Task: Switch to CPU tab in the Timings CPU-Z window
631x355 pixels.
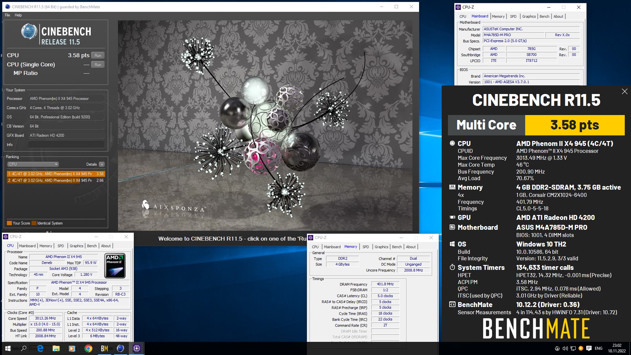Action: [x=315, y=247]
